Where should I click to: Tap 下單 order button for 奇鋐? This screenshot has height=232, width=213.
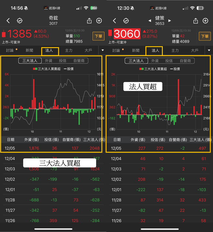click(98, 36)
